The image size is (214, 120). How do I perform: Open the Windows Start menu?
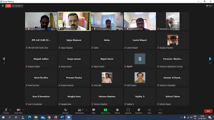[x=3, y=117]
